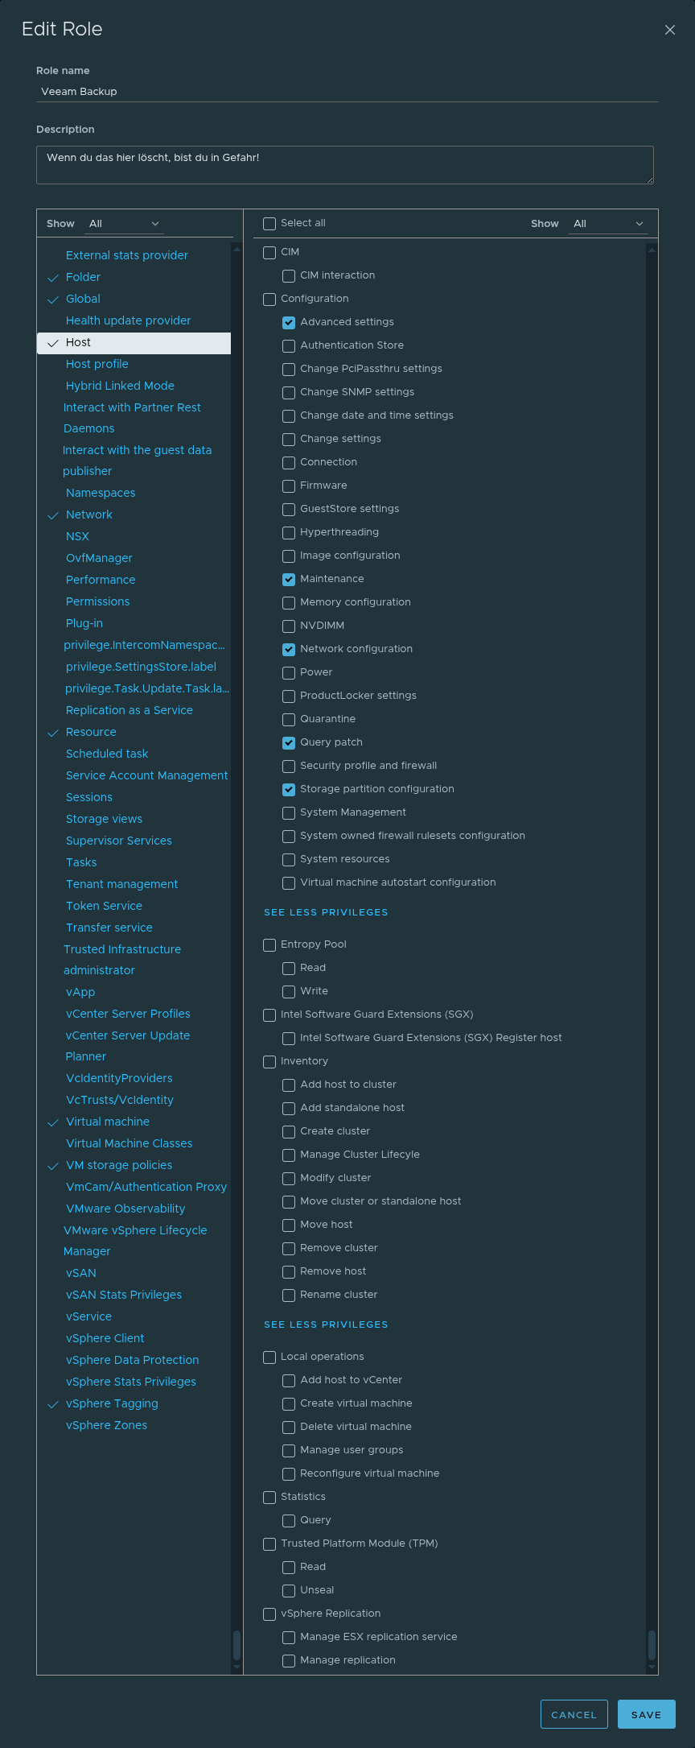695x1748 pixels.
Task: Select the vSAN privilege category
Action: click(81, 1273)
